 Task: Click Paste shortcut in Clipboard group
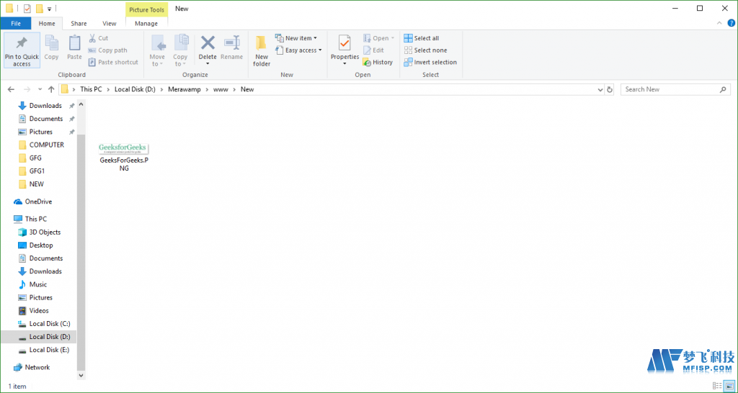tap(113, 62)
